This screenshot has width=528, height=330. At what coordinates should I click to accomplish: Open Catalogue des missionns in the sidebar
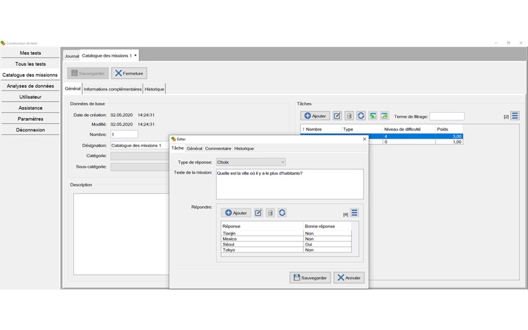click(30, 75)
